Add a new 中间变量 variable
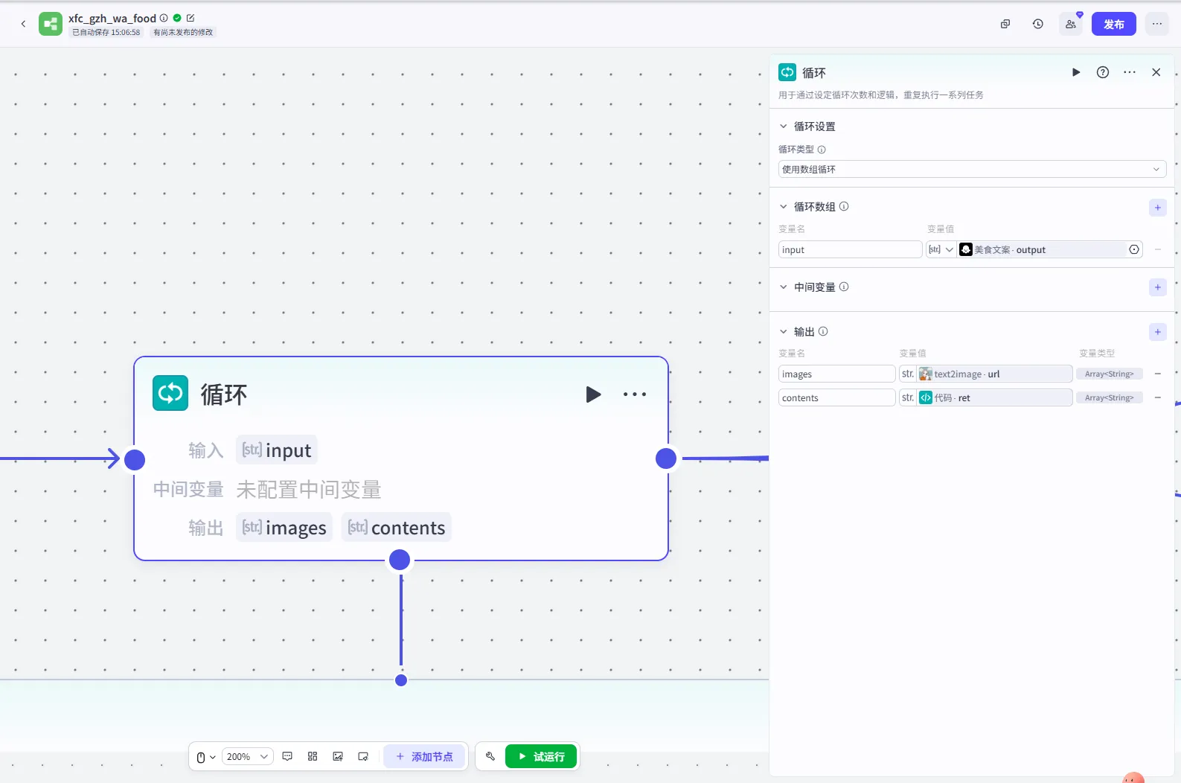 [x=1158, y=287]
